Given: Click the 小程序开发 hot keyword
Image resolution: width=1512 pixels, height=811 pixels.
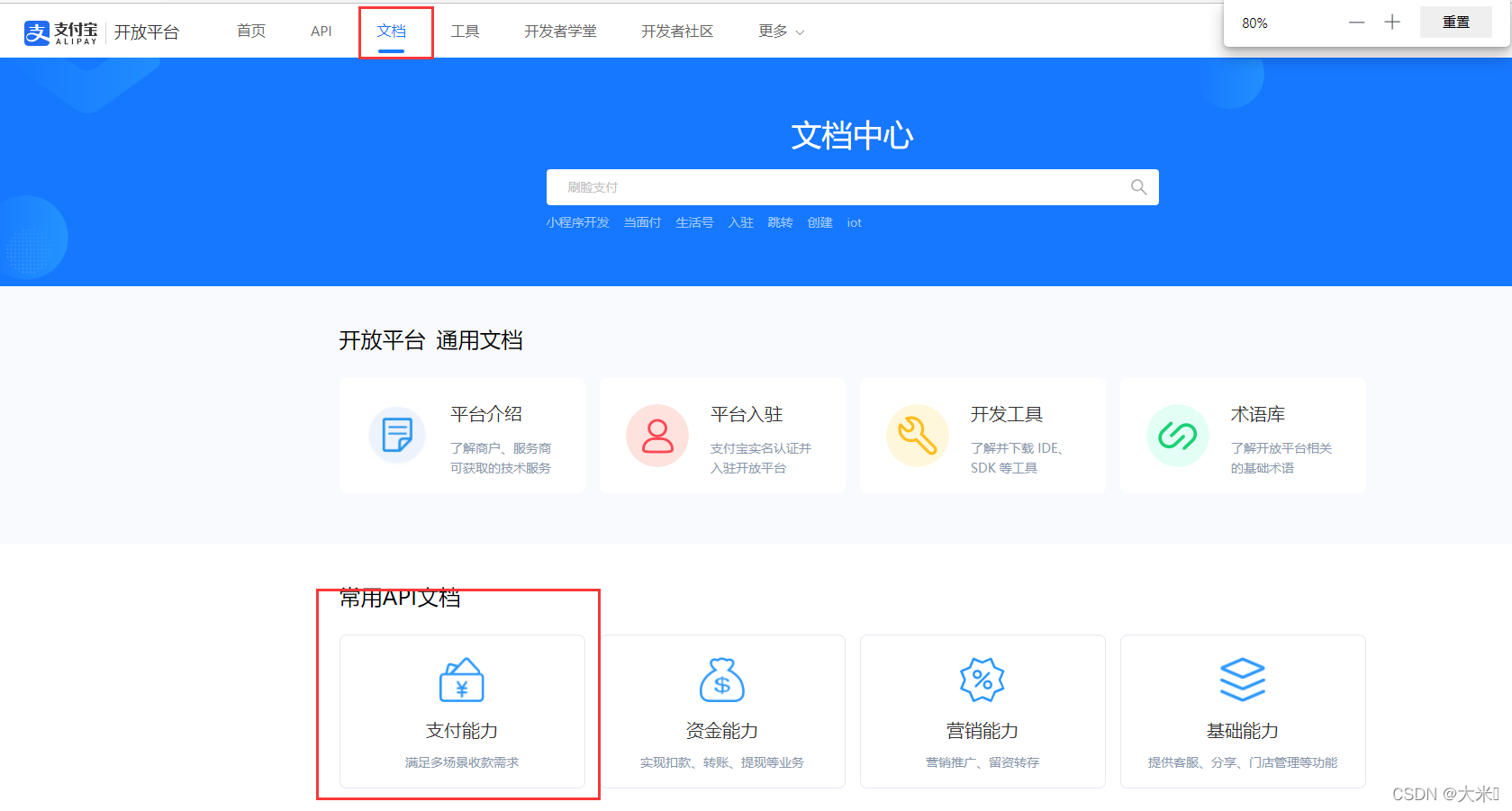Looking at the screenshot, I should pos(577,222).
